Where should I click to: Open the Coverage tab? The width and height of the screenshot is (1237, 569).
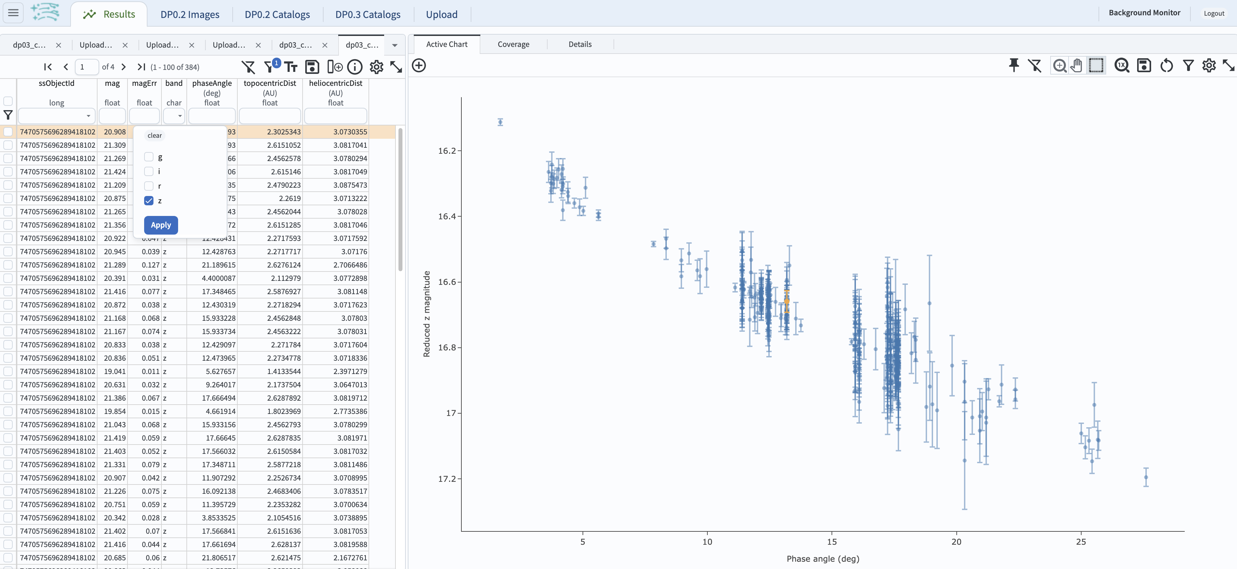(x=513, y=44)
